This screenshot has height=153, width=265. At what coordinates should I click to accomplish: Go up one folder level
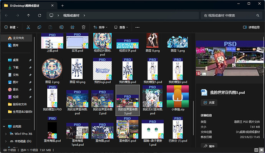[28, 15]
